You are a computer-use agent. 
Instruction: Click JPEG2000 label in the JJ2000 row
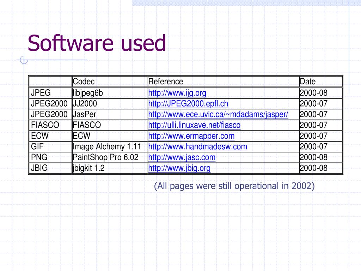pos(49,103)
